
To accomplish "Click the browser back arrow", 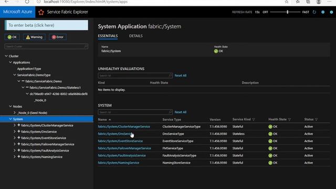I will (x=7, y=2).
